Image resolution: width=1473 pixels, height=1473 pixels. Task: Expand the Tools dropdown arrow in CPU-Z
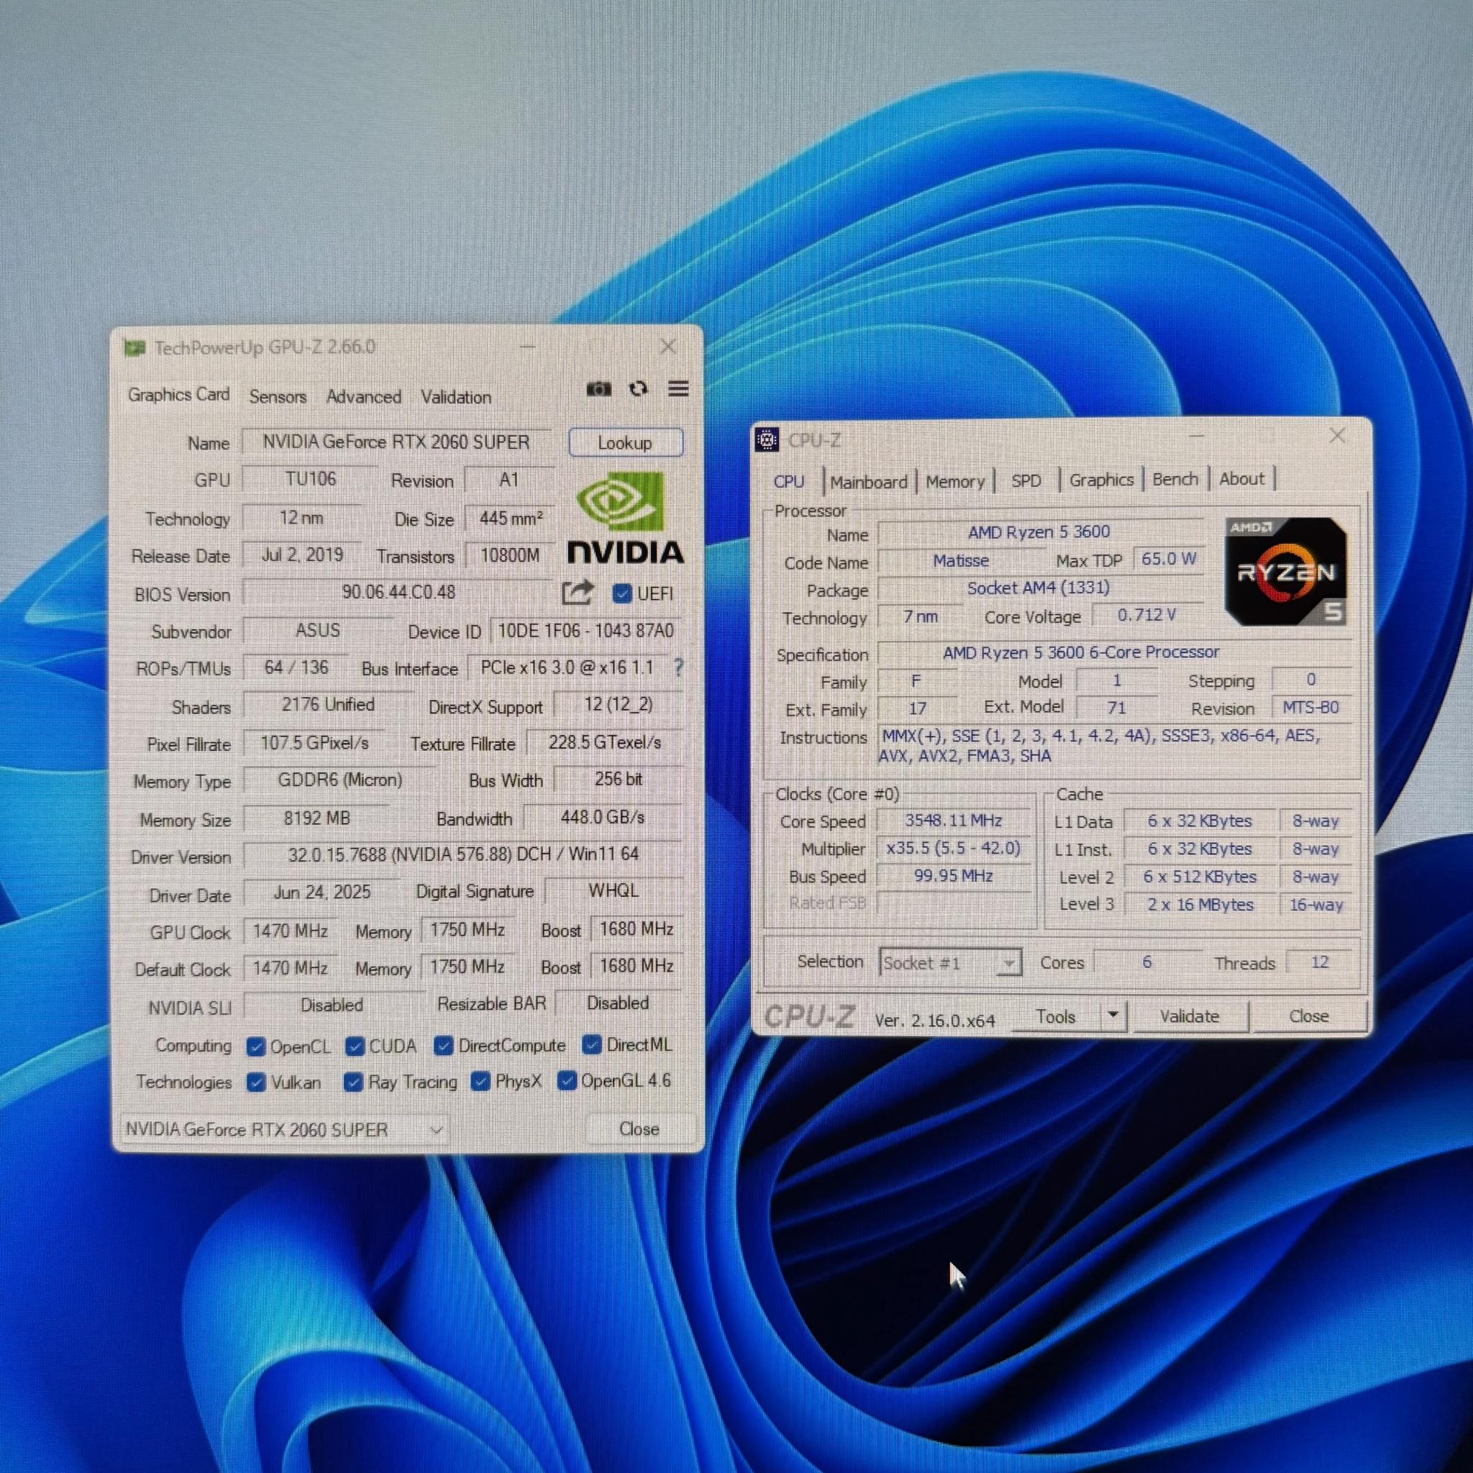click(1113, 1016)
